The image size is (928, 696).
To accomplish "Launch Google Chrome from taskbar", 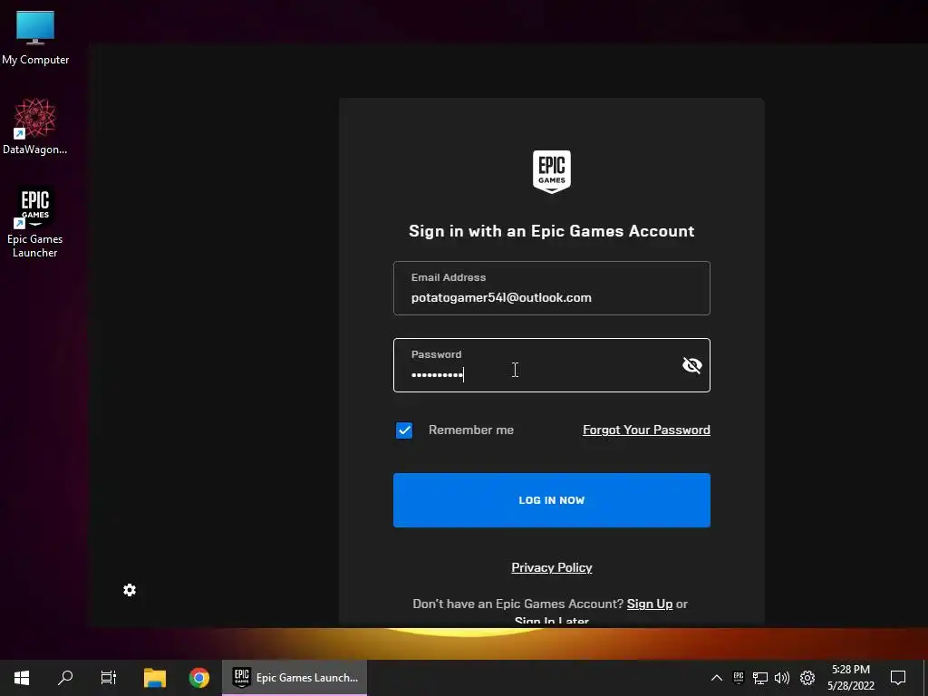I will 198,678.
